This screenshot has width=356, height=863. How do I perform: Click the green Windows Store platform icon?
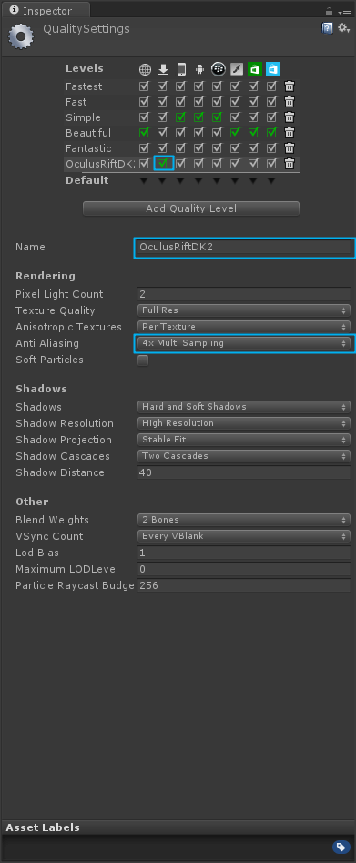coord(254,69)
